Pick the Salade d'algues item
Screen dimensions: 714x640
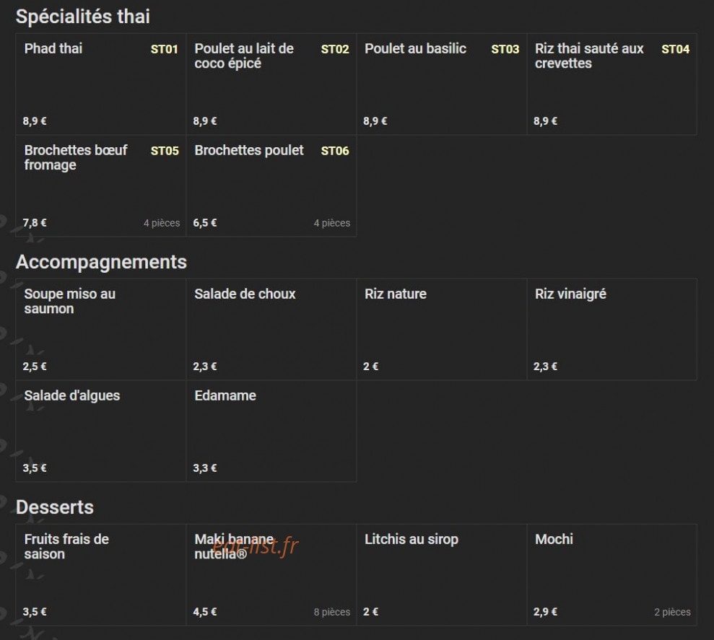coord(100,431)
